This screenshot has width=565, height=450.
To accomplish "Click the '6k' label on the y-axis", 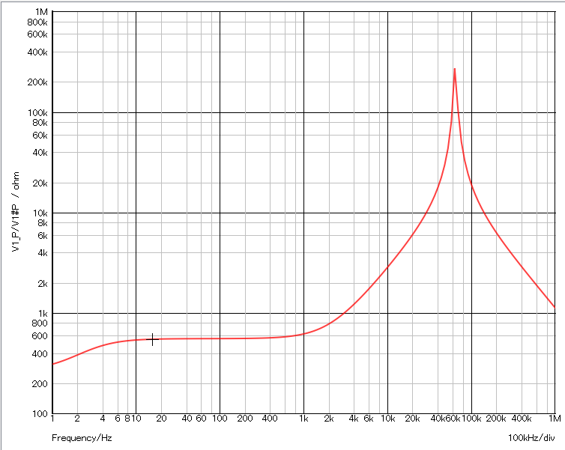I will tap(43, 236).
